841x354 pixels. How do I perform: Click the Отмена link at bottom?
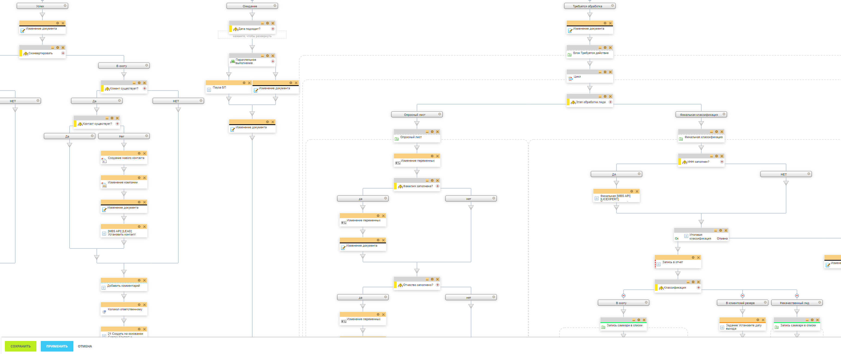point(85,346)
